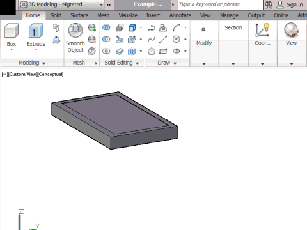Expand the Modify panel dropdown arrow
This screenshot has width=307, height=230.
[204, 64]
